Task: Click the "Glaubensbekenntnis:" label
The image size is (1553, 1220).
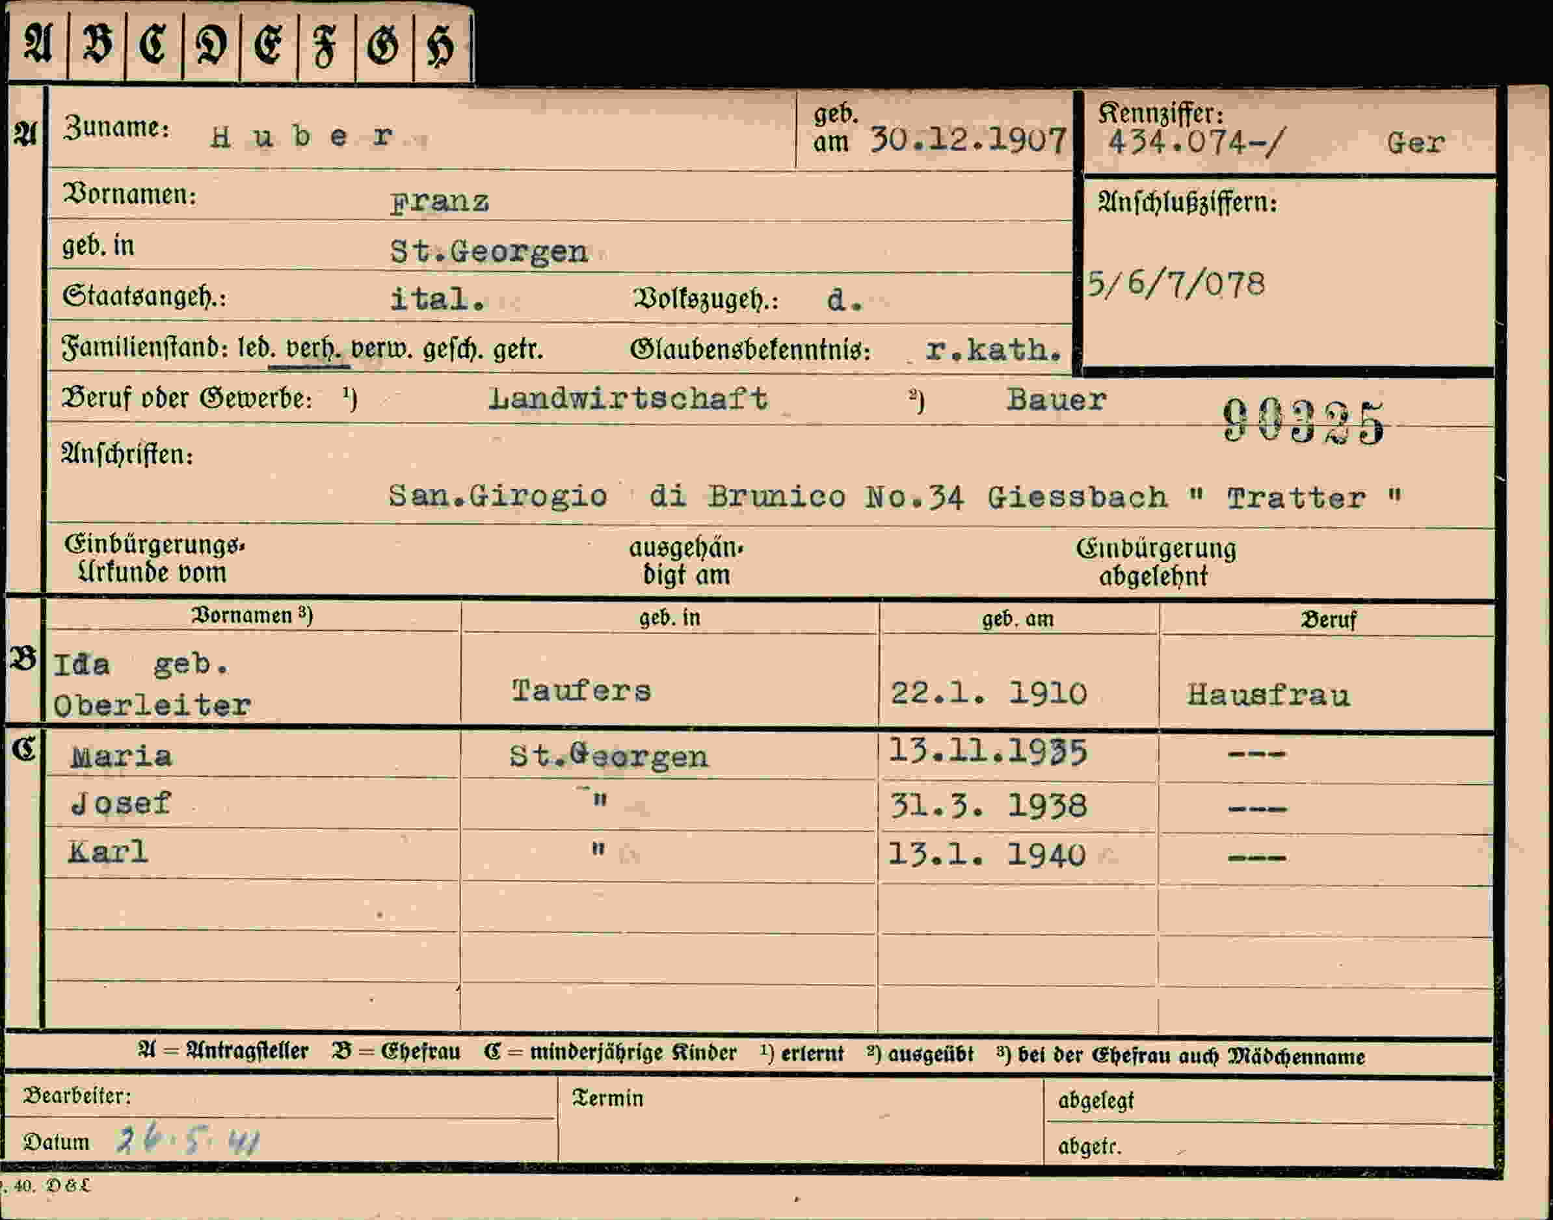Action: [750, 349]
